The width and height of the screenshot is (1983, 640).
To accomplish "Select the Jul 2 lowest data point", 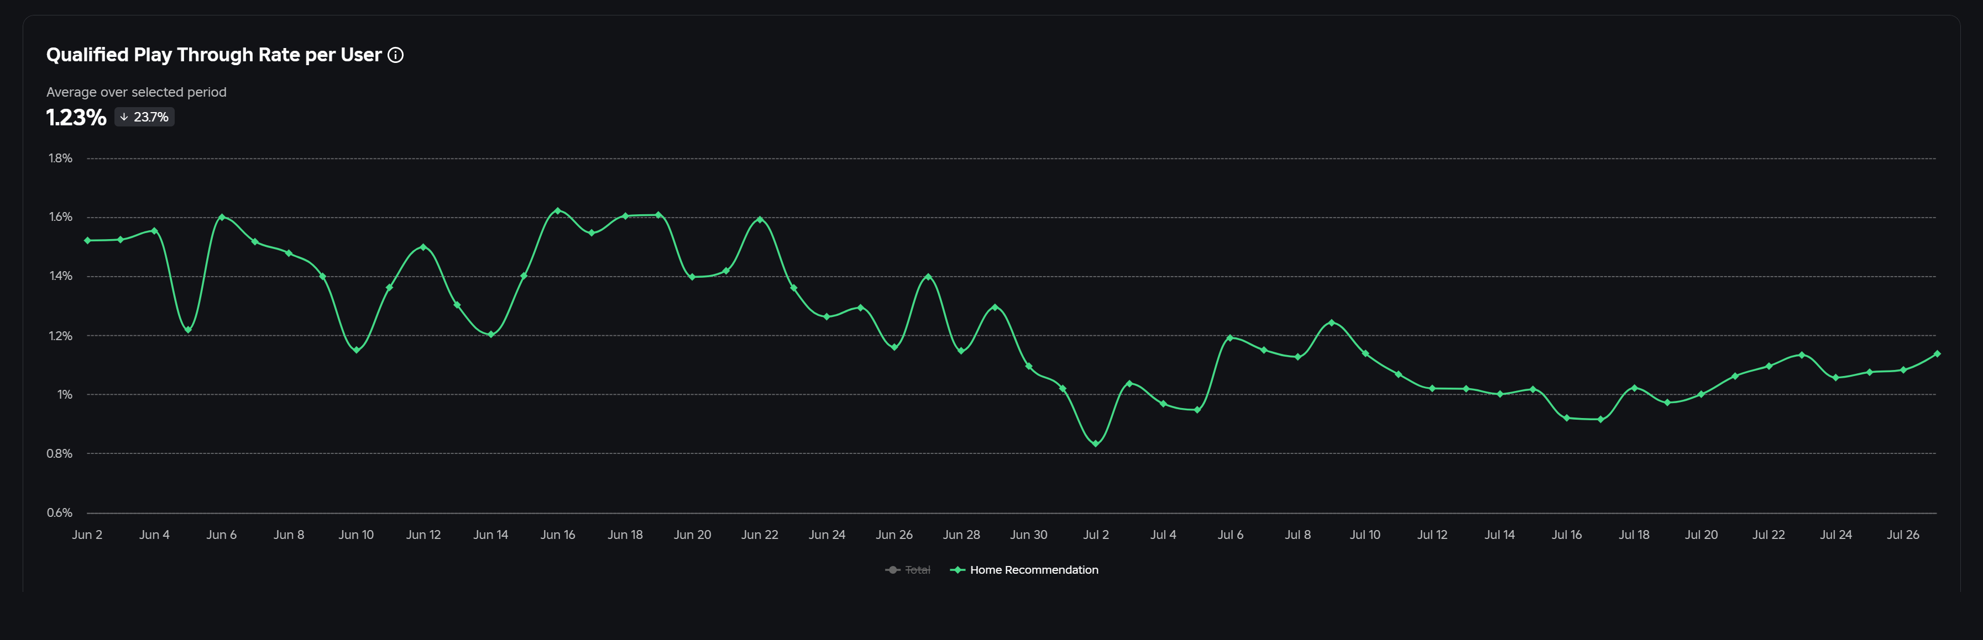I will click(1095, 444).
